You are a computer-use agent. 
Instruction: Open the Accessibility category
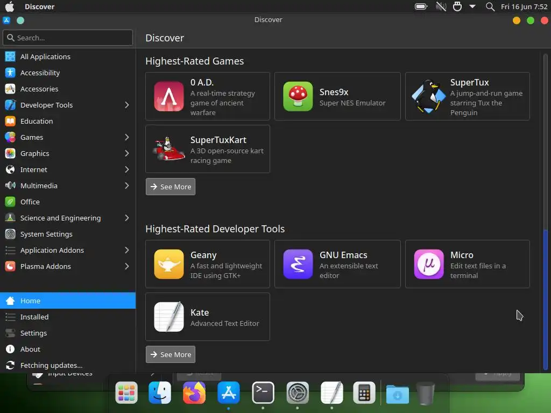click(68, 73)
